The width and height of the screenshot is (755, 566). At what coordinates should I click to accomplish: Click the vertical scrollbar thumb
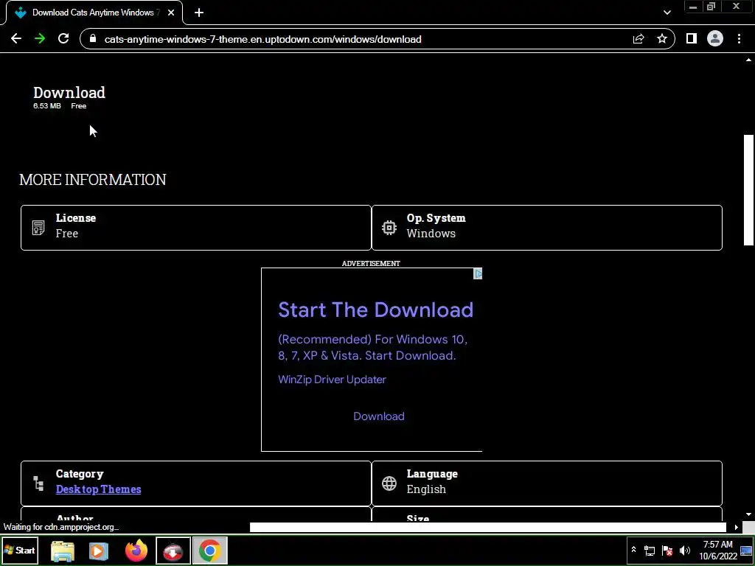(749, 190)
